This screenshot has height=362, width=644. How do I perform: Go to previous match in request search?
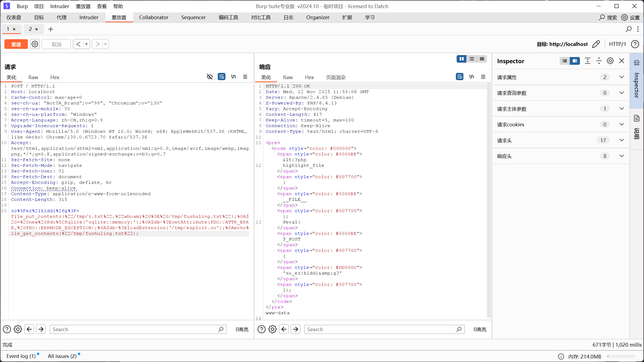tap(29, 329)
